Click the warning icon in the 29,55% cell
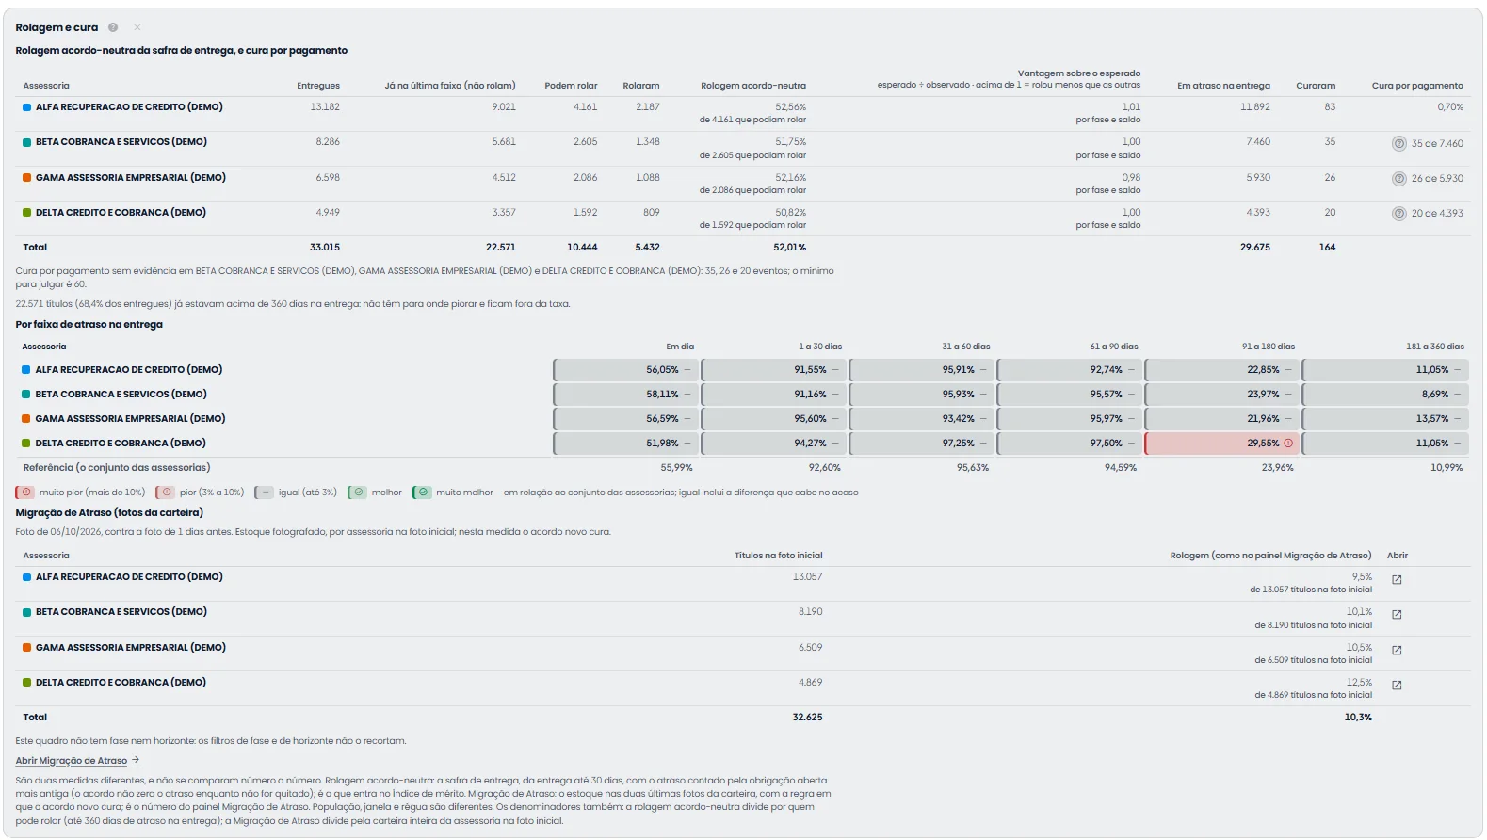This screenshot has width=1487, height=840. (1288, 444)
